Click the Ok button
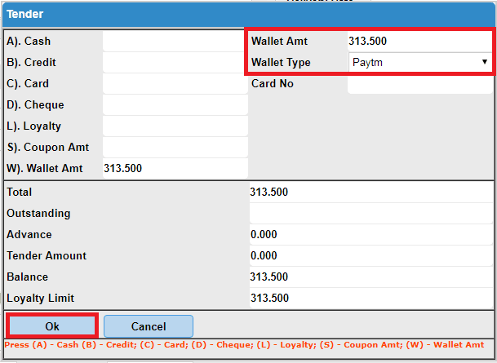 click(x=52, y=326)
